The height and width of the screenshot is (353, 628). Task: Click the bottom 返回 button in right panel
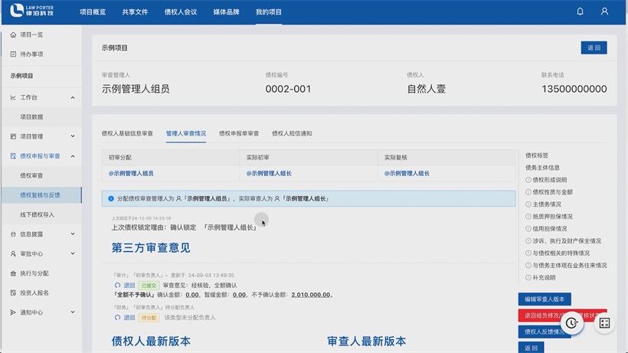click(x=531, y=348)
